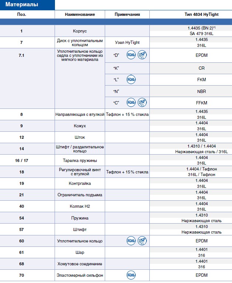Click the FDA icon in the "L" row
The width and height of the screenshot is (232, 283).
(131, 79)
